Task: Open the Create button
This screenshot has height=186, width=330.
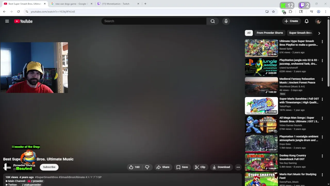Action: (x=291, y=21)
